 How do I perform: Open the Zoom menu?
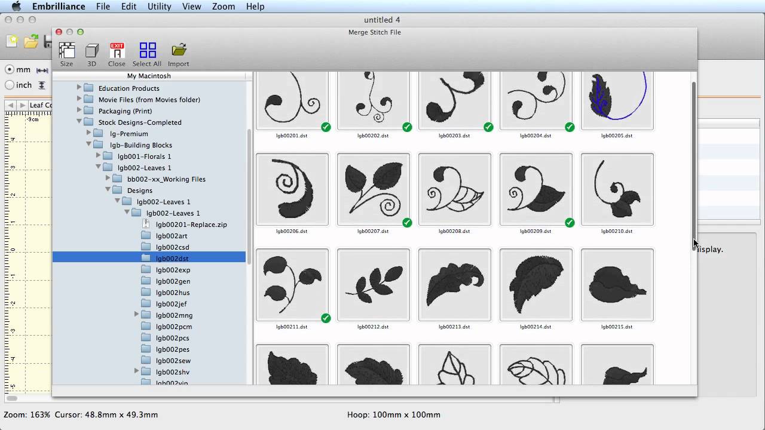pos(224,7)
